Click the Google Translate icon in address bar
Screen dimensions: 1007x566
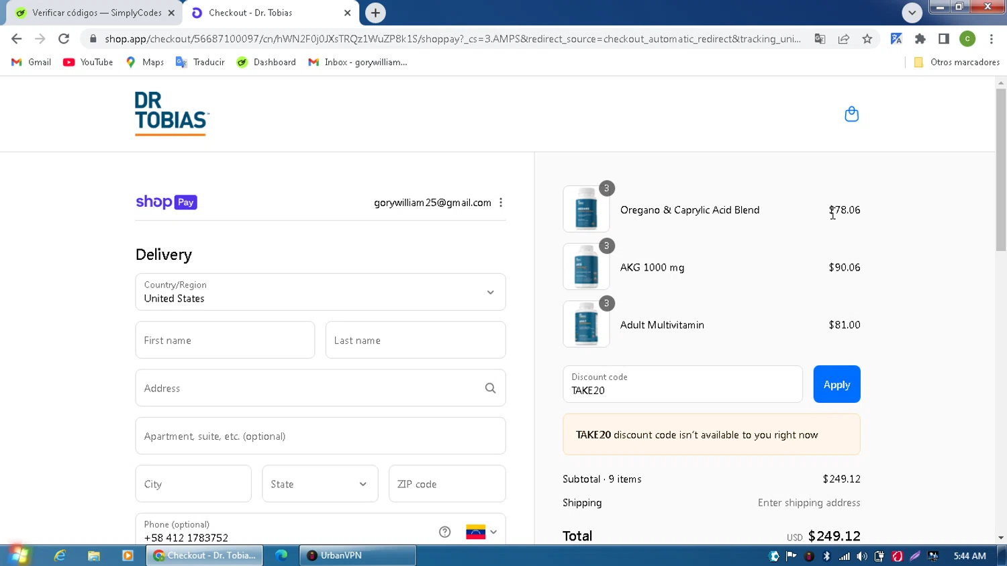tap(820, 39)
